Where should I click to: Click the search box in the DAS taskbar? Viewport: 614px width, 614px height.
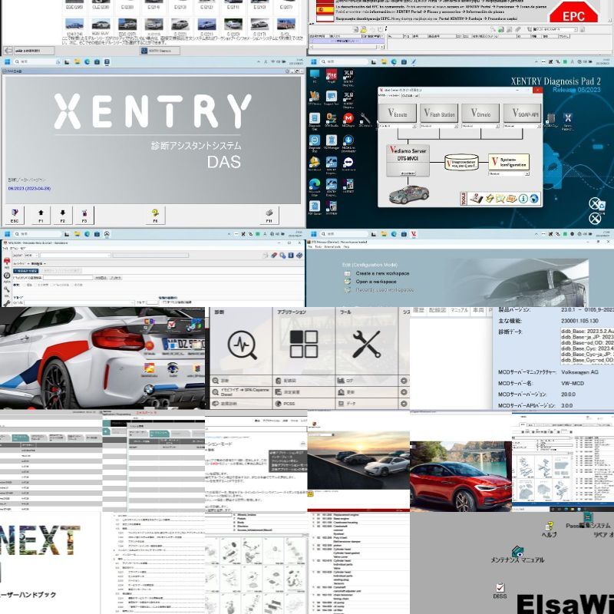click(38, 61)
